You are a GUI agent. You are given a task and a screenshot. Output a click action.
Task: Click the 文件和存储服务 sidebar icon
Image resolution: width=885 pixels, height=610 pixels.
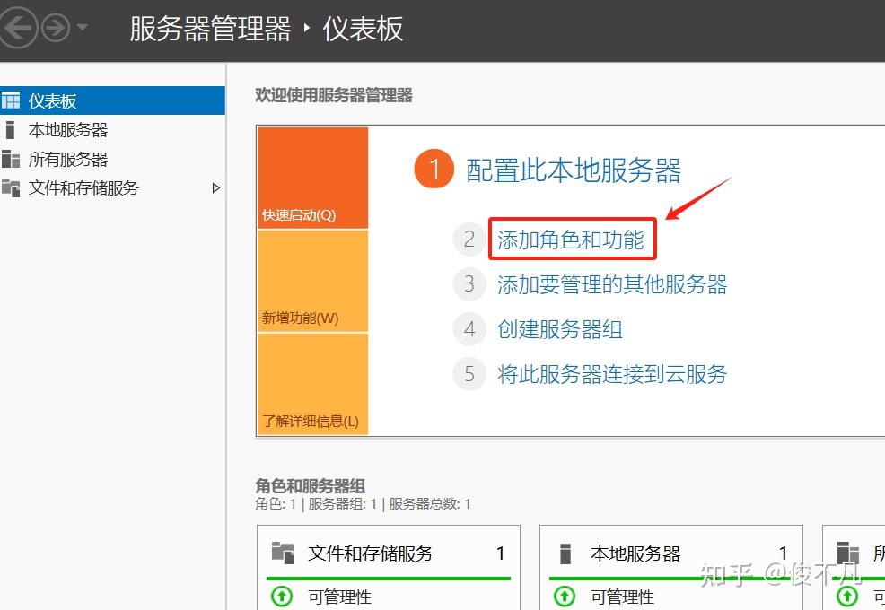pyautogui.click(x=10, y=187)
